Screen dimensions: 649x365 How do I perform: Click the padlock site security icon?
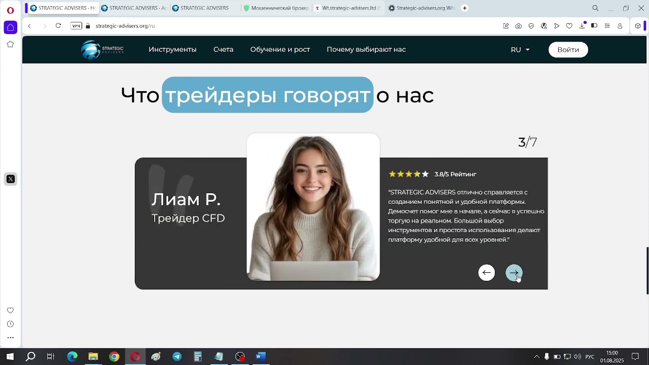88,26
